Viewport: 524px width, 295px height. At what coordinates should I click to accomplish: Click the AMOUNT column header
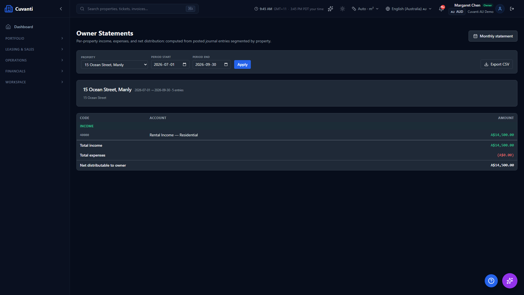[x=506, y=118]
